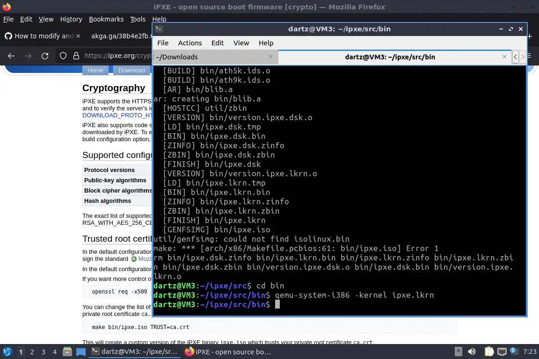The height and width of the screenshot is (359, 539).
Task: Open the terminal Actions menu
Action: tap(190, 43)
